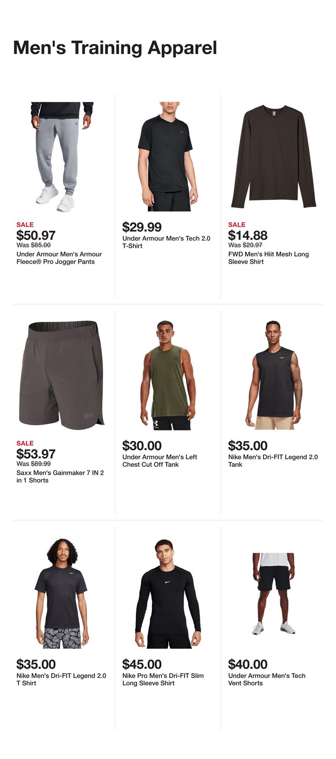
Task: Open the Nike Dri-FIT Legend 2.0 Tank photo
Action: pyautogui.click(x=274, y=375)
